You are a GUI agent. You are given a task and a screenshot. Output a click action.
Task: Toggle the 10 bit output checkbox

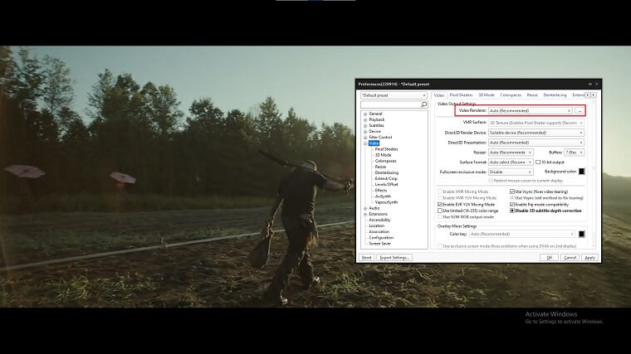pos(538,162)
